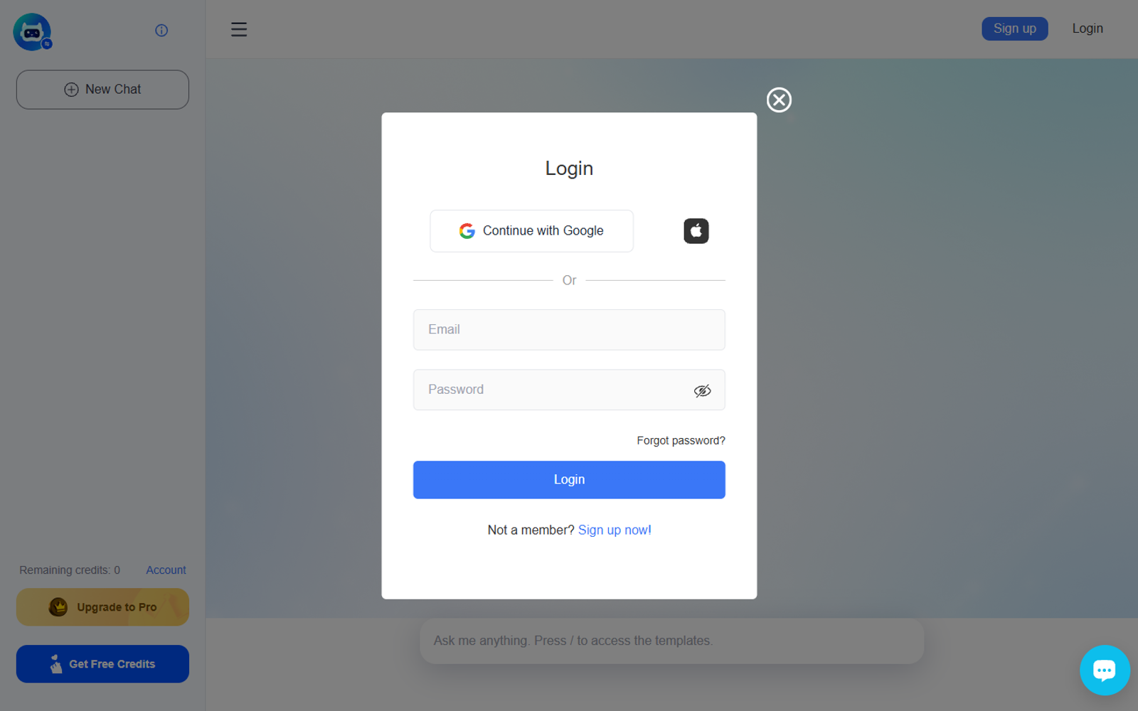Image resolution: width=1138 pixels, height=711 pixels.
Task: Click the crown icon on Upgrade to Pro
Action: click(58, 606)
